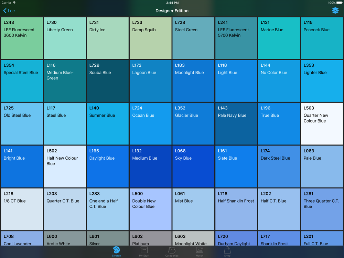Choose the L115 Peacock Blue swatch

pyautogui.click(x=322, y=38)
